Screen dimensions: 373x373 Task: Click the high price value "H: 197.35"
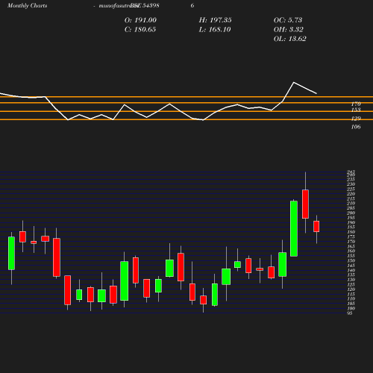216,20
